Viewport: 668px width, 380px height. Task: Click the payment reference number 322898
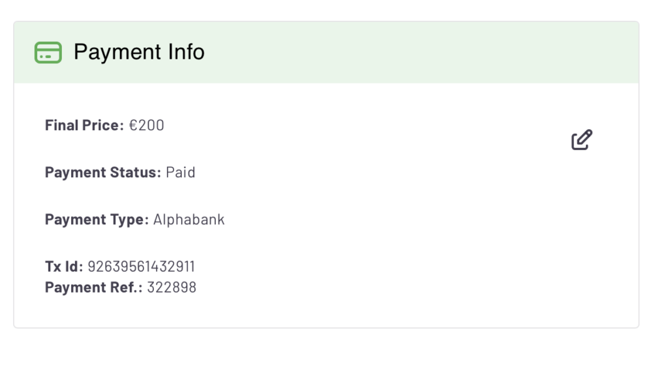(x=172, y=287)
